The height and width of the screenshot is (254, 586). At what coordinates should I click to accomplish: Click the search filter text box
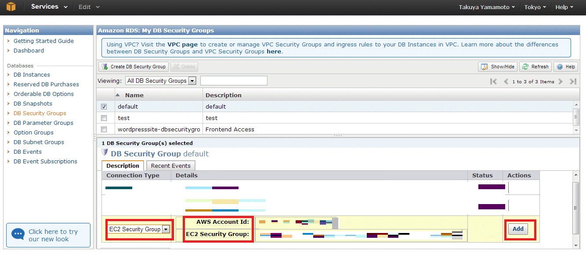tap(234, 81)
